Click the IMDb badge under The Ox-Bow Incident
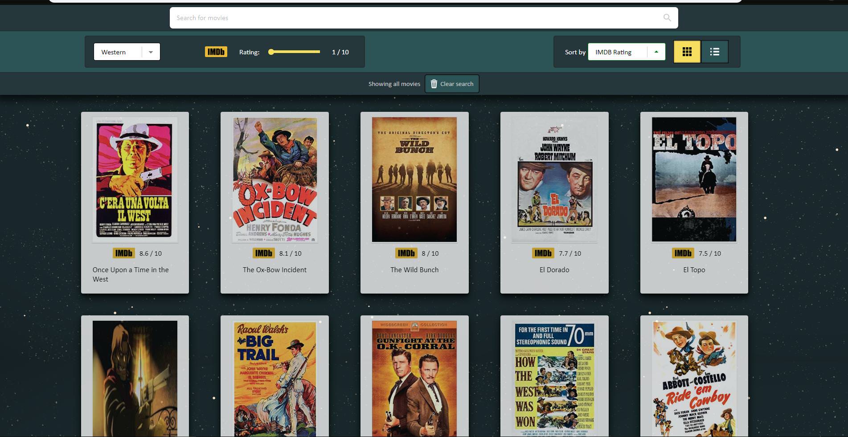Viewport: 848px width, 437px height. pyautogui.click(x=264, y=253)
